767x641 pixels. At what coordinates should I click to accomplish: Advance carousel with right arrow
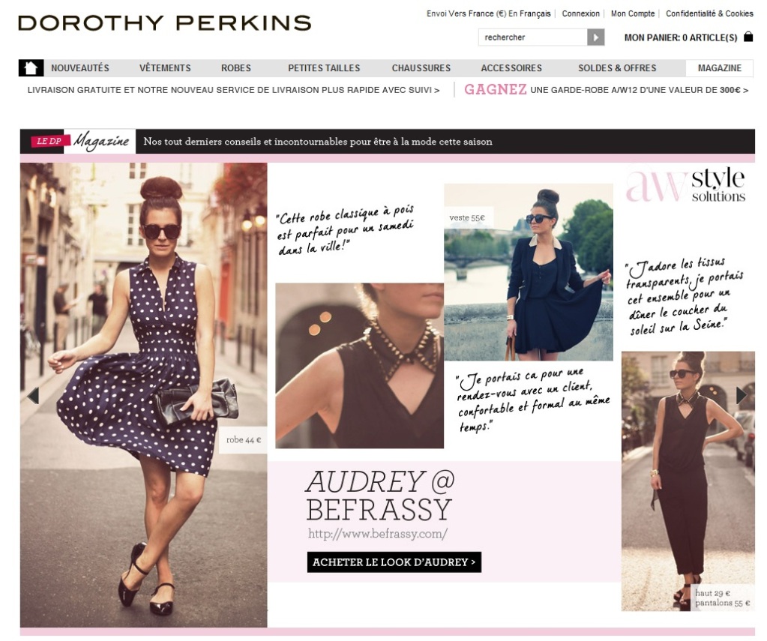(x=742, y=395)
